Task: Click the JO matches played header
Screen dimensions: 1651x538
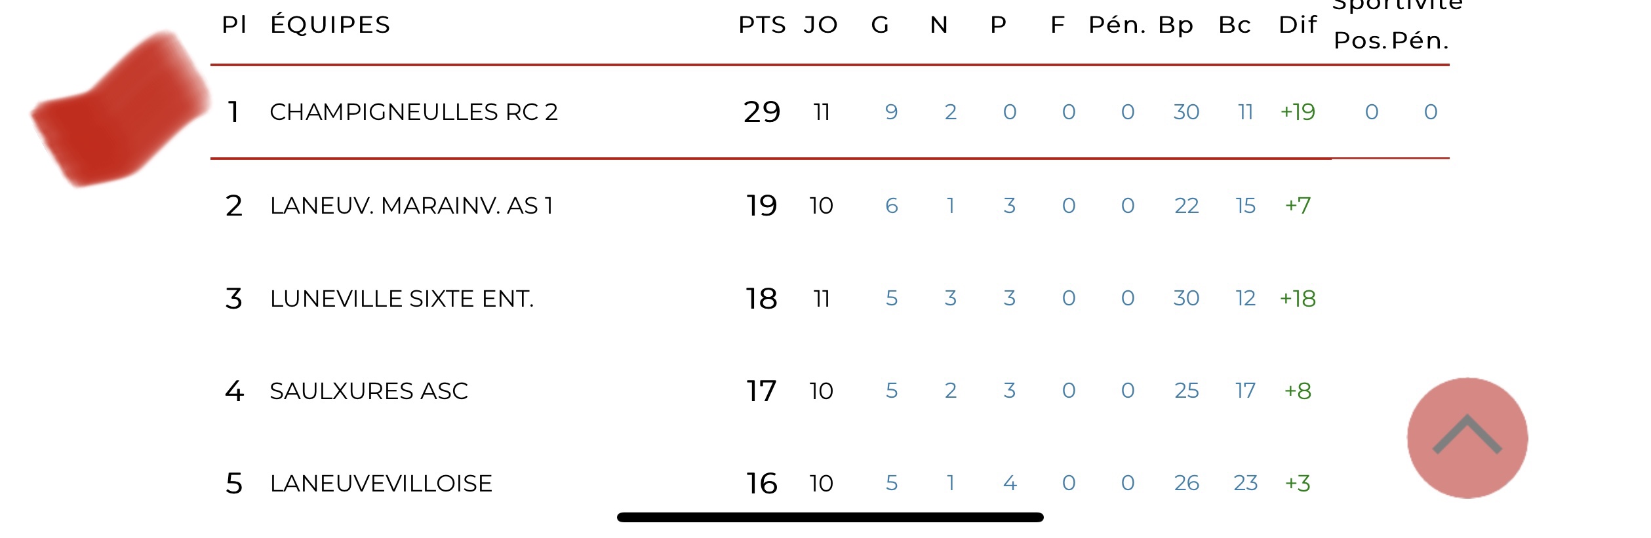Action: click(x=820, y=25)
